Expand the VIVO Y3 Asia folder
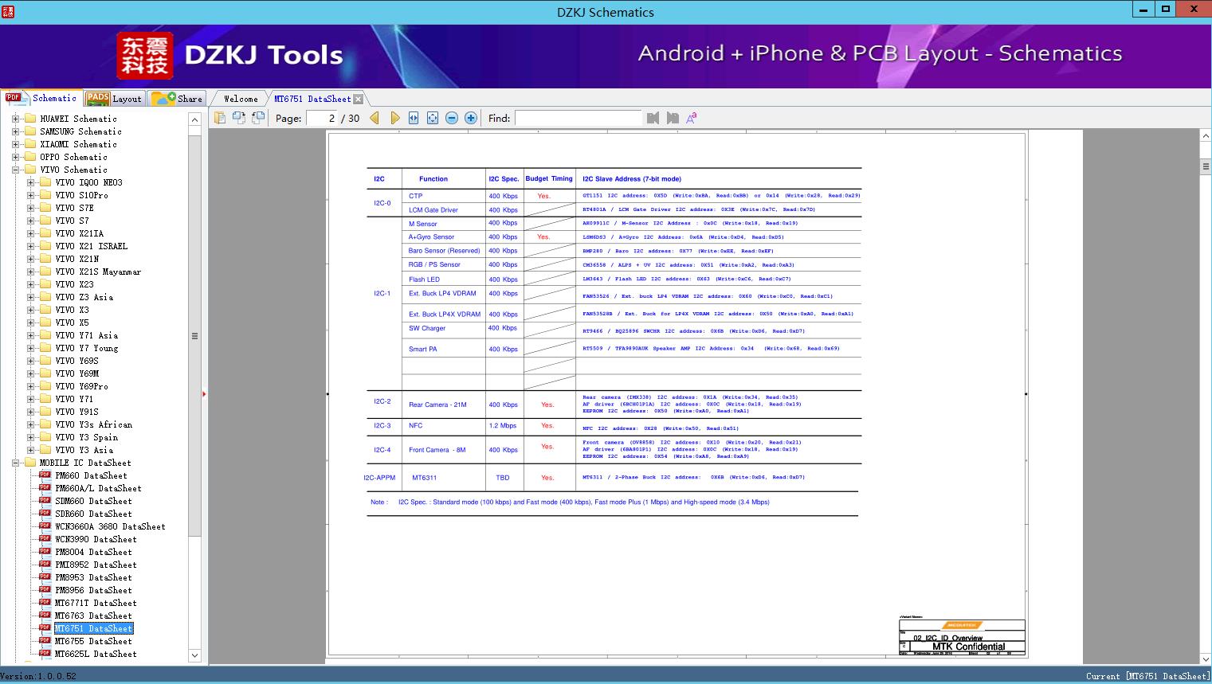 30,450
